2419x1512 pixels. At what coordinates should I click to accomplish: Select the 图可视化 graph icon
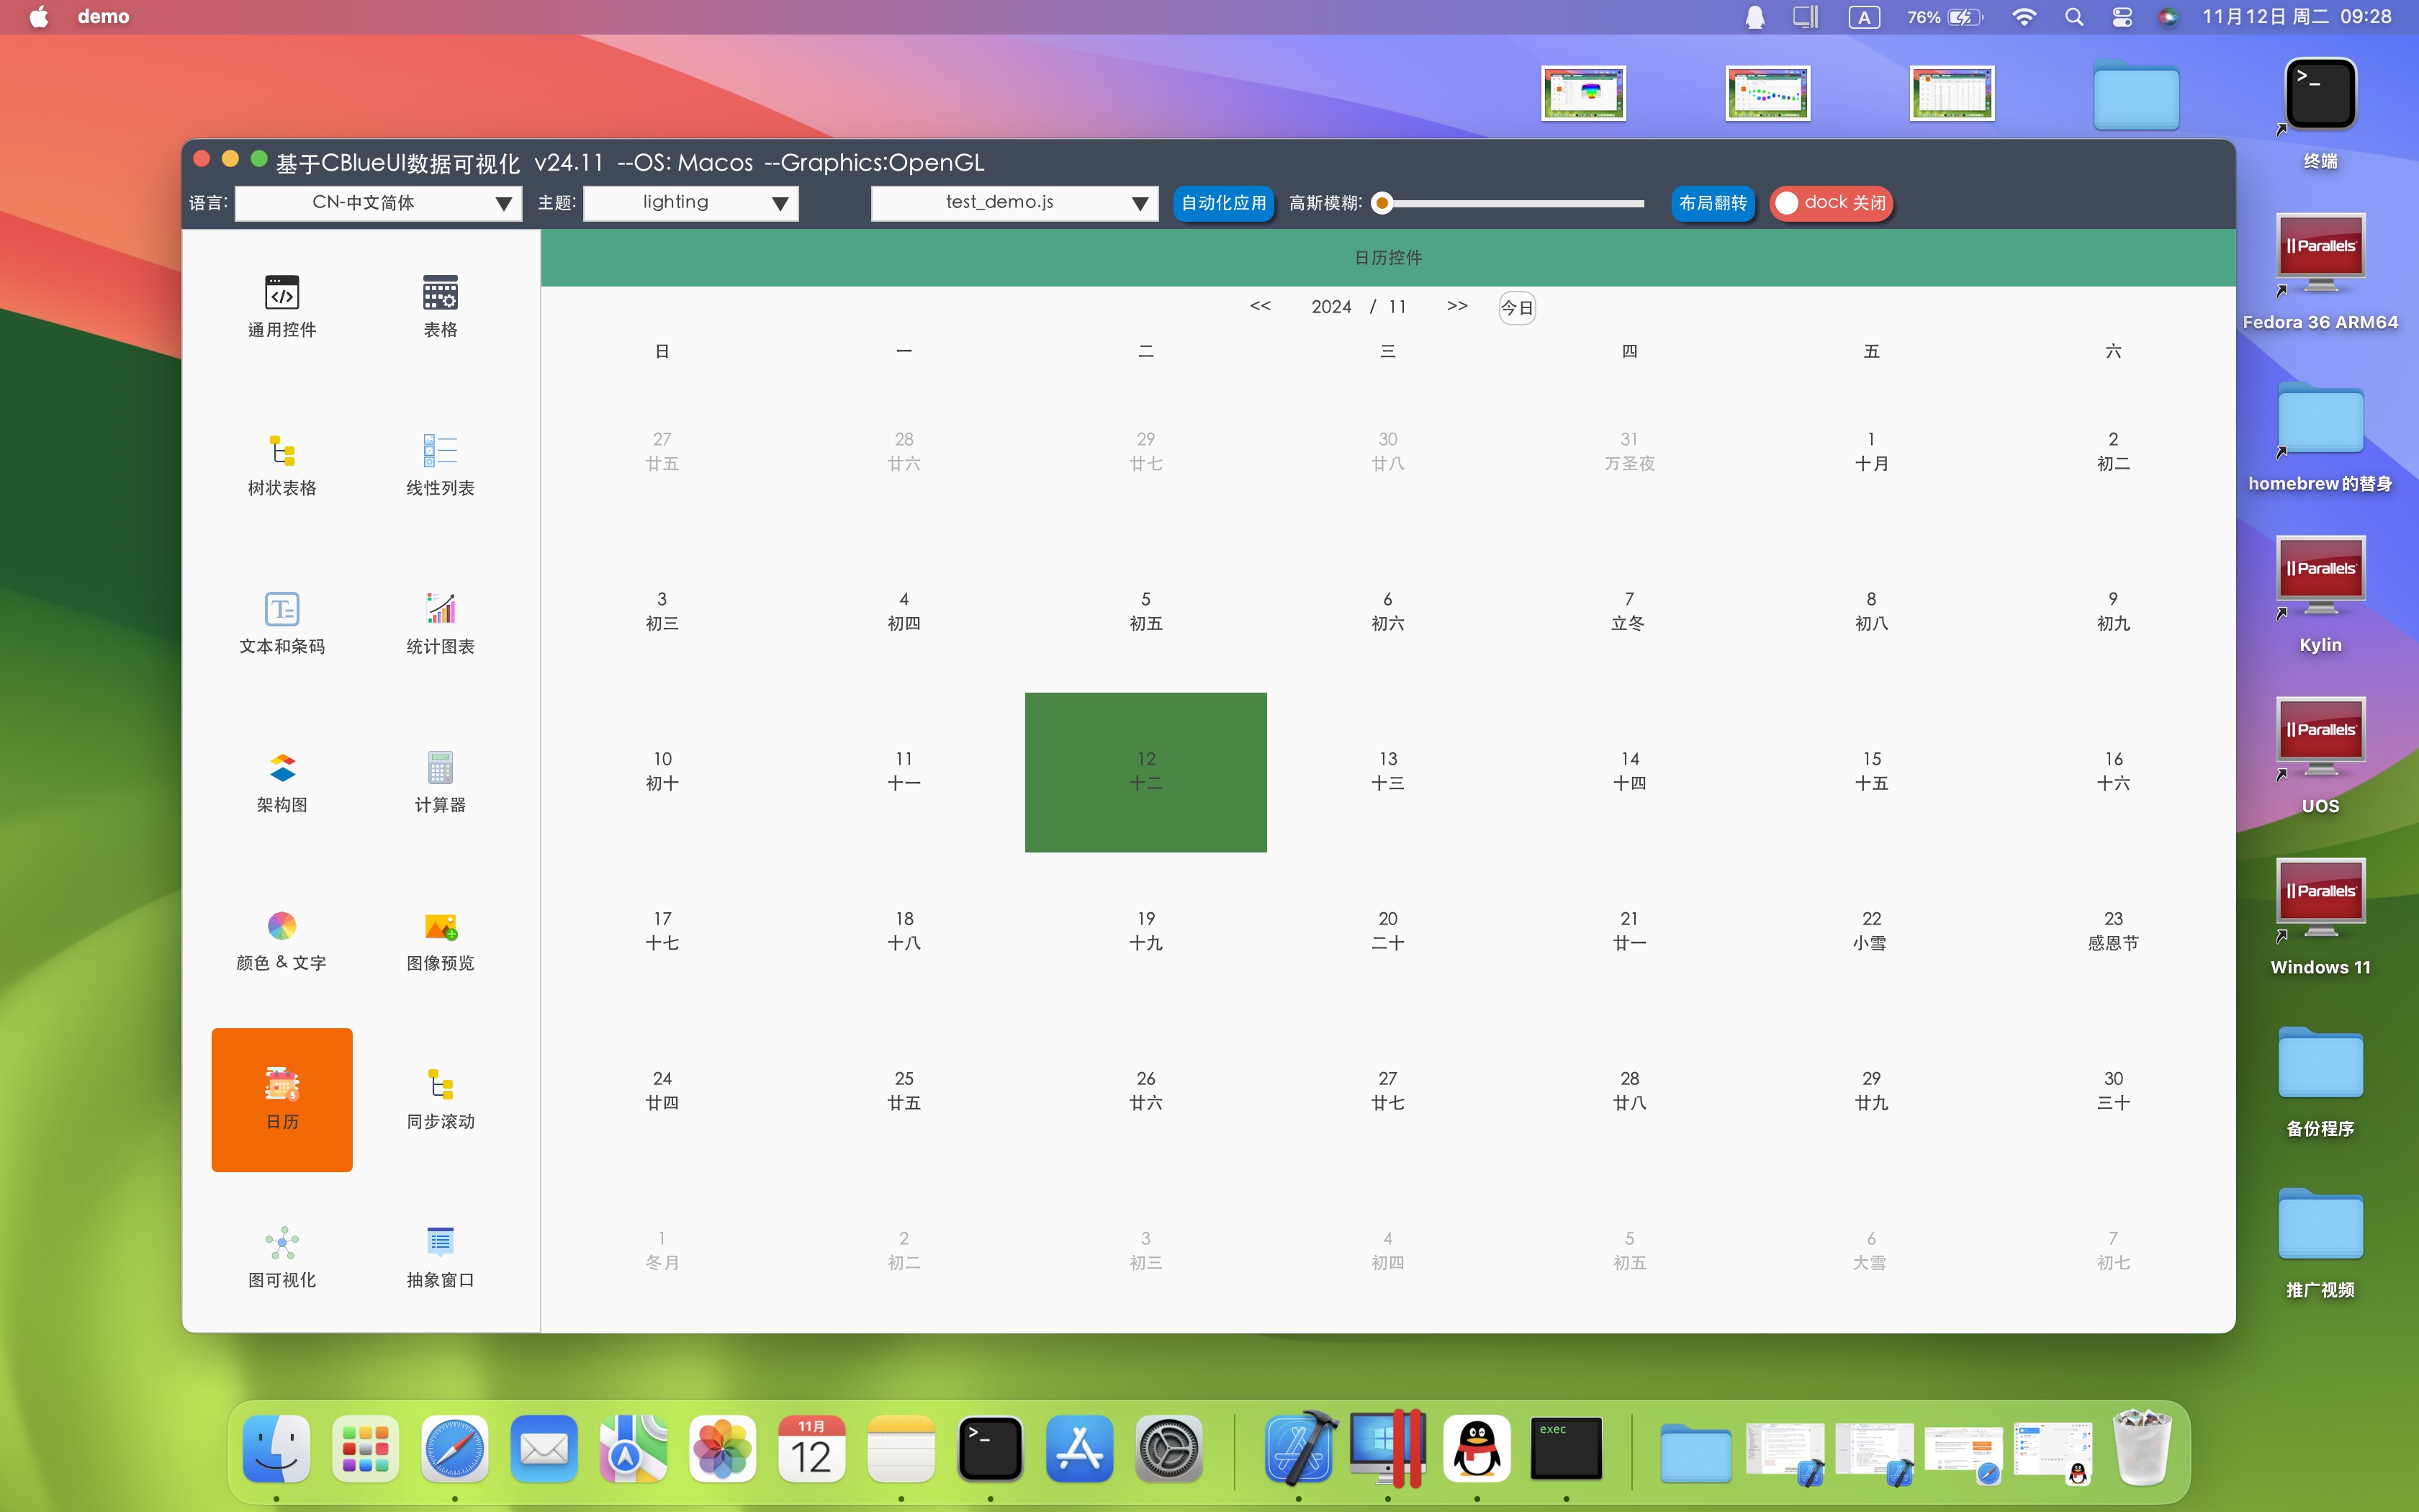(x=282, y=1243)
